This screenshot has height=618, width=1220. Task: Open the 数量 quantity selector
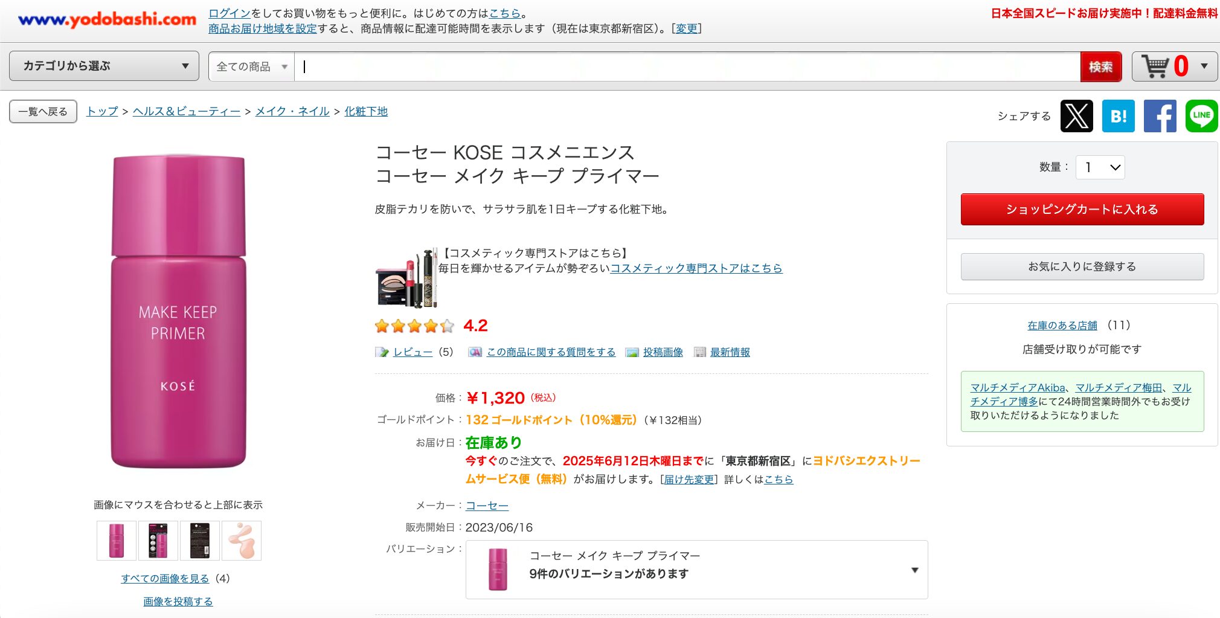point(1100,167)
